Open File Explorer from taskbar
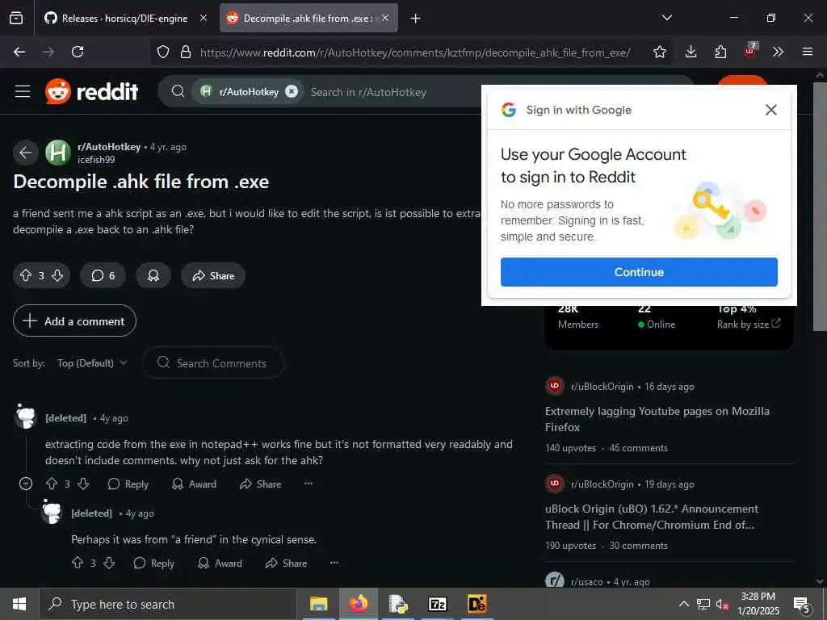This screenshot has height=620, width=827. coord(318,604)
